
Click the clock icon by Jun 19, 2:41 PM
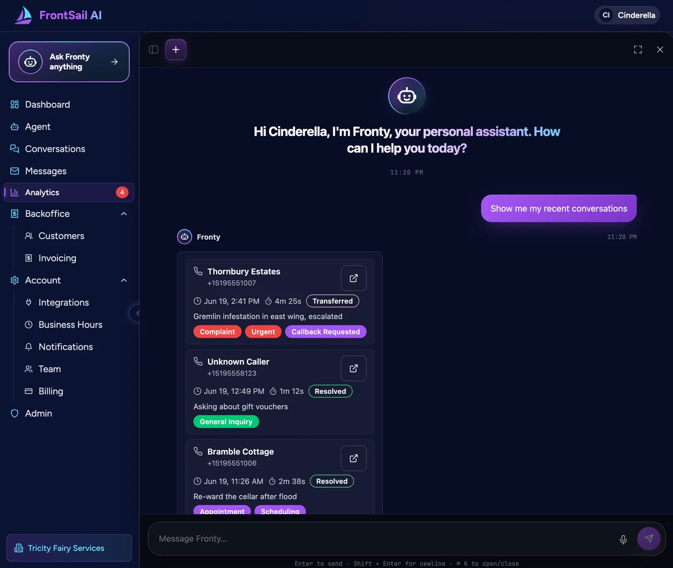197,301
